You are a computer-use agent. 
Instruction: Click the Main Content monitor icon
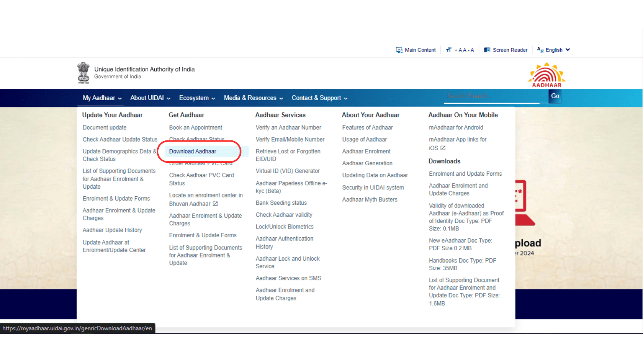(399, 50)
